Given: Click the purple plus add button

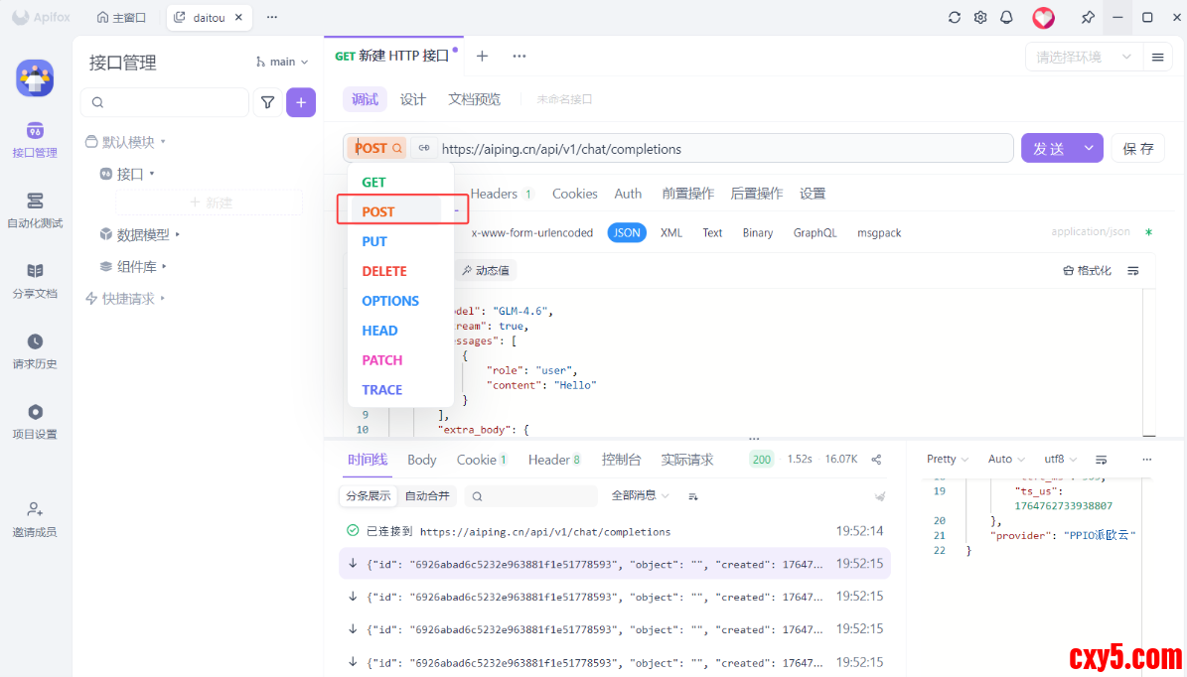Looking at the screenshot, I should [x=301, y=102].
